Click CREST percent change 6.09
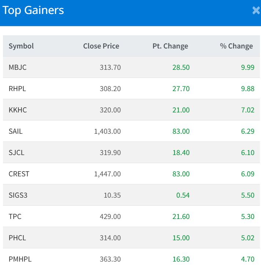This screenshot has width=261, height=266. tap(248, 174)
